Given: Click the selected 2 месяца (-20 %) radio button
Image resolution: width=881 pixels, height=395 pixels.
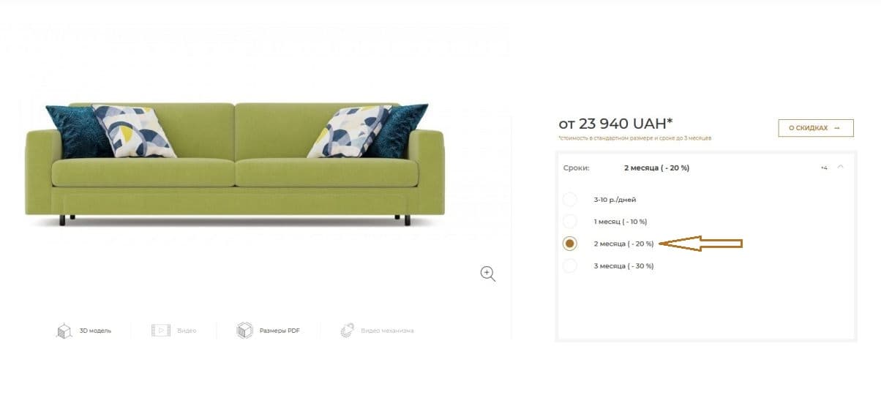Looking at the screenshot, I should click(570, 244).
